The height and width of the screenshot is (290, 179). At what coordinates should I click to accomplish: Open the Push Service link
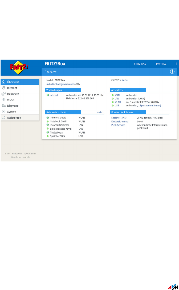[118, 125]
